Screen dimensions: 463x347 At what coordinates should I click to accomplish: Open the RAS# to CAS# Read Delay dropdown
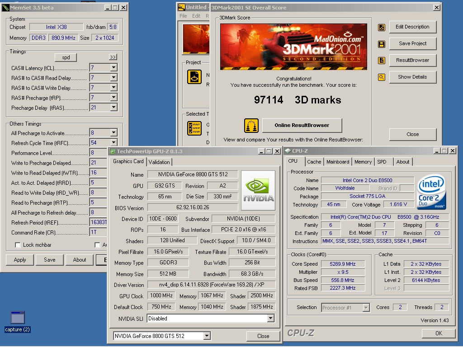[113, 78]
